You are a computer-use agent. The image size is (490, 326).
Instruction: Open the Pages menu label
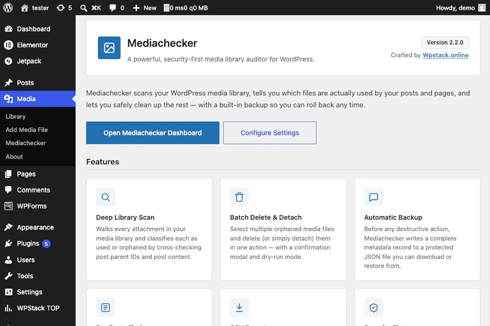pos(26,174)
